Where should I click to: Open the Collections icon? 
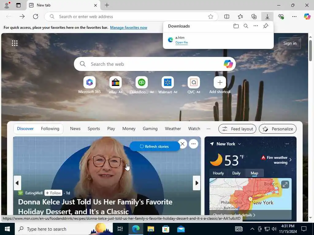tap(254, 17)
